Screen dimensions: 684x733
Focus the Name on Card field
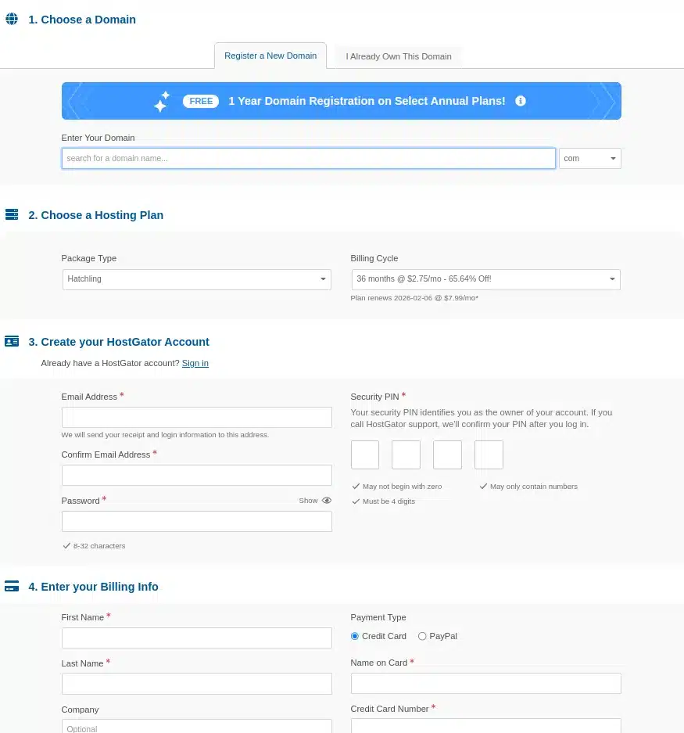(x=486, y=684)
